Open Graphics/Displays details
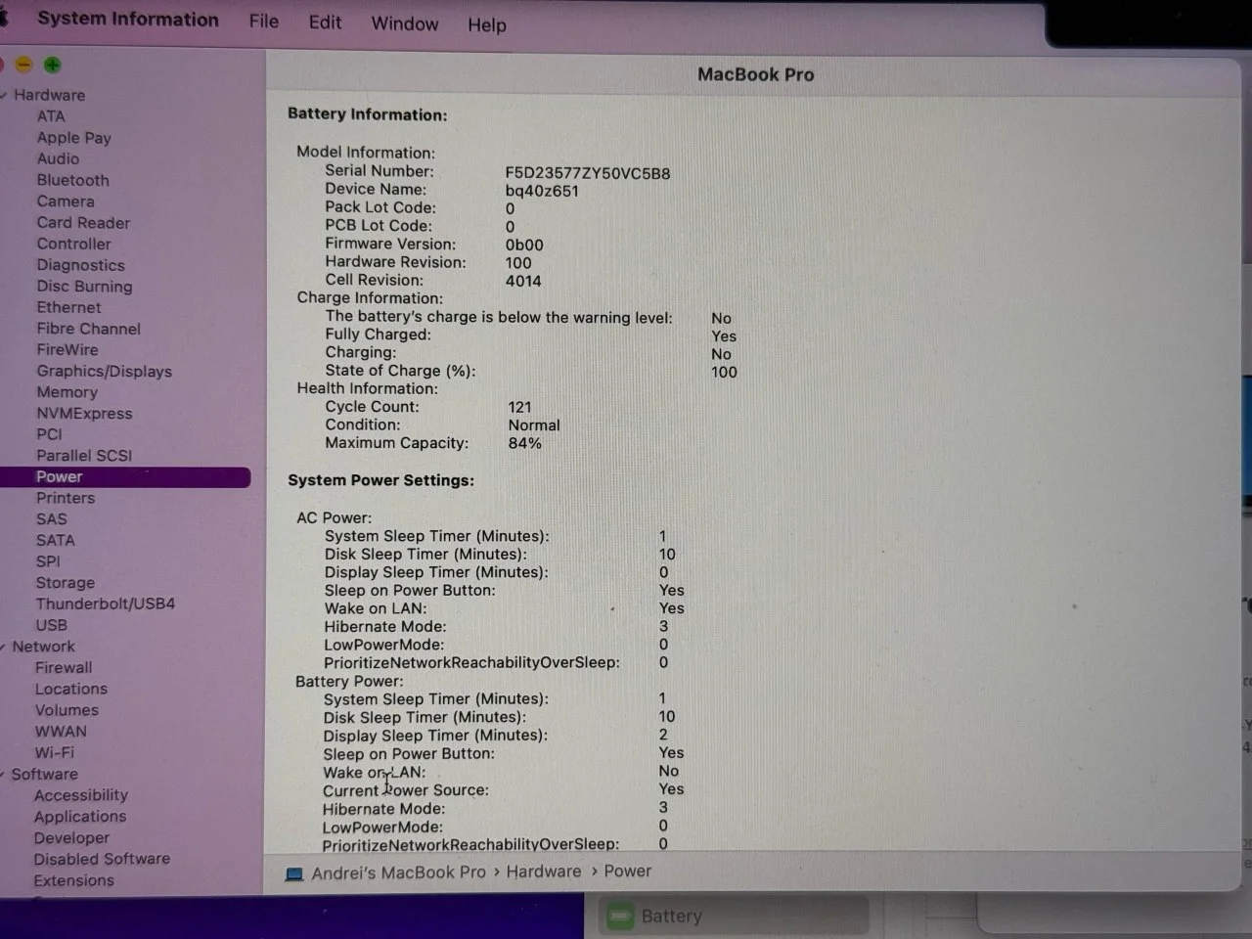Screen dimensions: 1252x939 click(105, 372)
